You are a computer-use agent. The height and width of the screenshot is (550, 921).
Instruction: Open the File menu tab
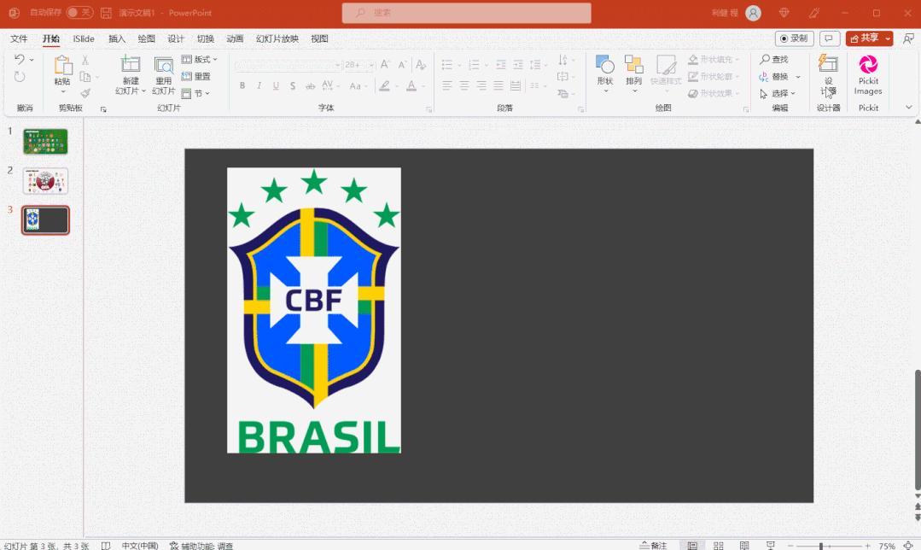tap(19, 38)
